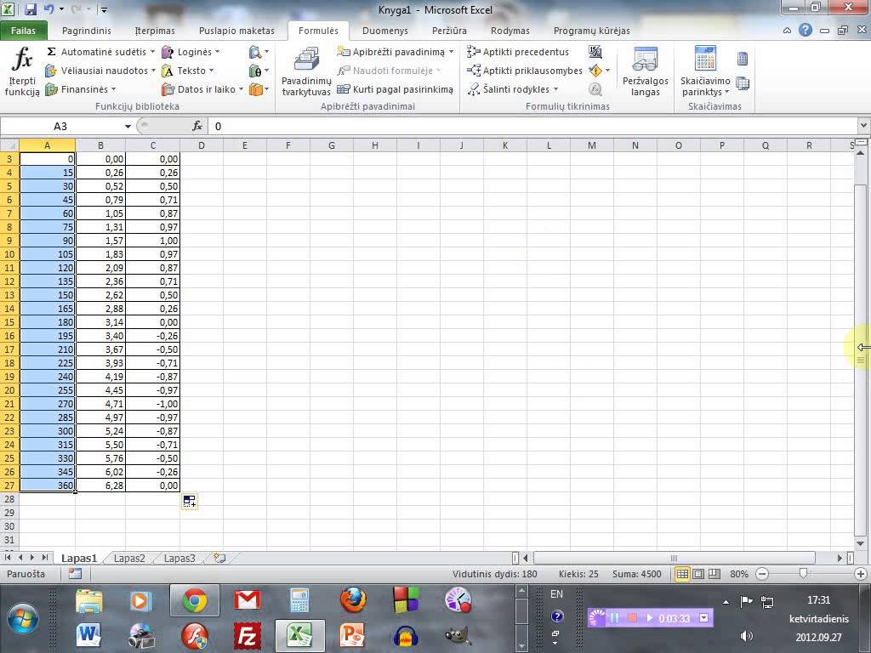Open Vėliausiai naudotos functions list
Viewport: 871px width, 653px height.
click(x=100, y=71)
